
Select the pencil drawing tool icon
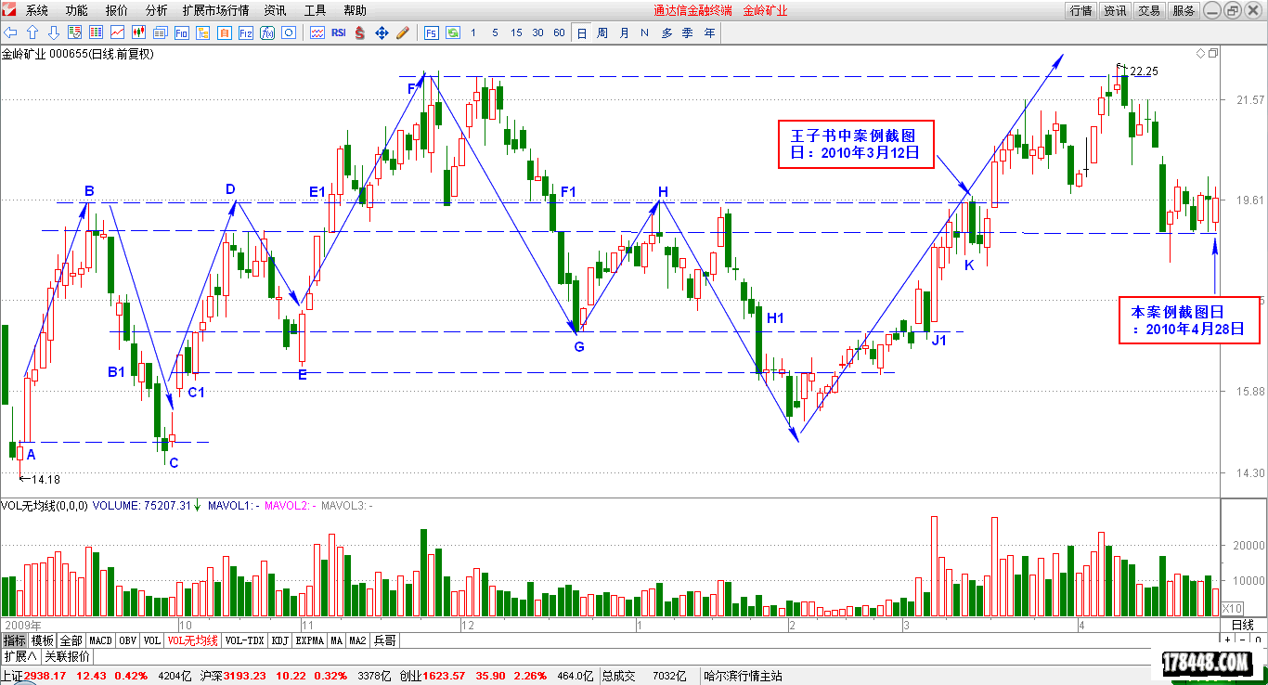click(403, 32)
